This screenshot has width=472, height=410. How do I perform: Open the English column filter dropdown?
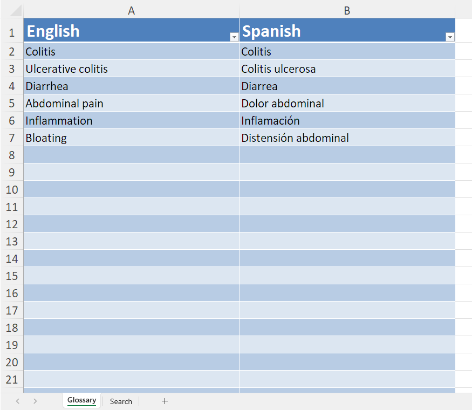coord(234,37)
